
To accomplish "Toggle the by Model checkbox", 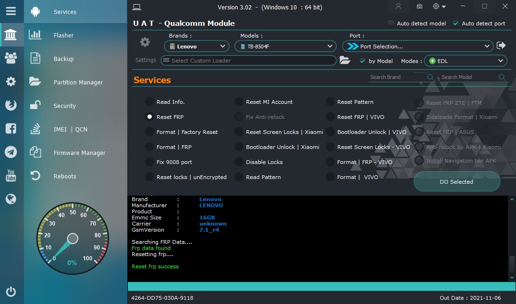I will [x=362, y=61].
